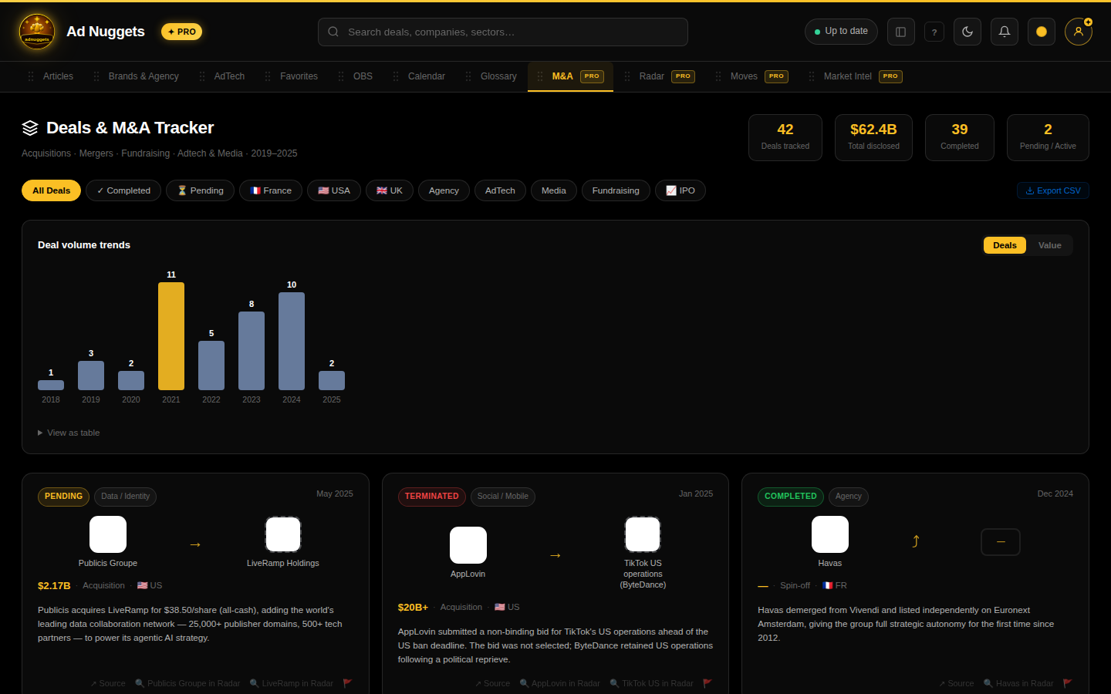Screen dimensions: 1111x694
Task: Expand View as table disclosure
Action: 69,433
